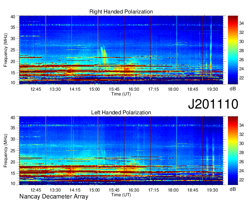Viewport: 248px width, 201px height.
Task: Click the 40 MHz tick of Left Handed plot
Action: pos(13,118)
